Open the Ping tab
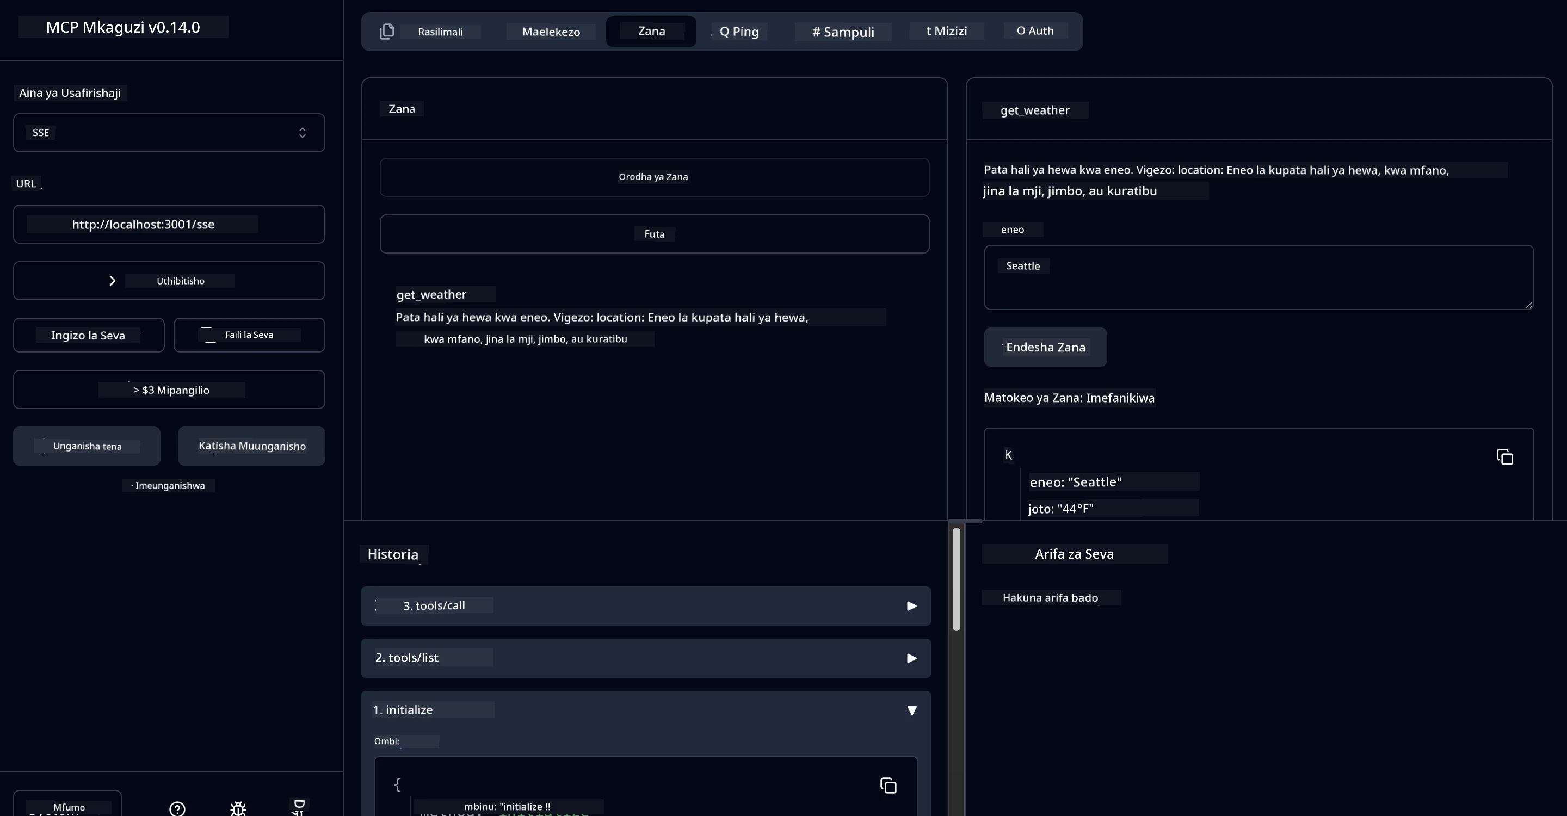1567x816 pixels. 739,32
